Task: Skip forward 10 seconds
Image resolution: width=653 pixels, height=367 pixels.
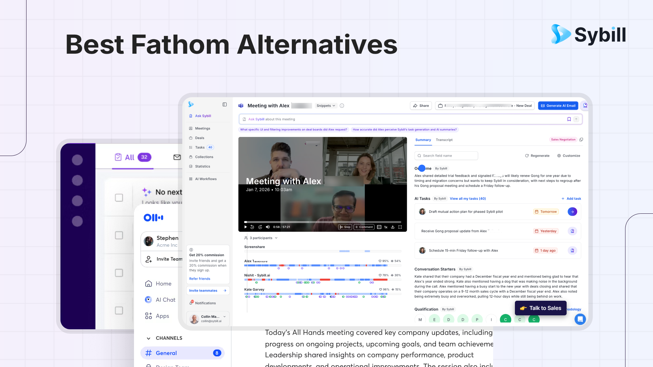Action: tap(260, 227)
